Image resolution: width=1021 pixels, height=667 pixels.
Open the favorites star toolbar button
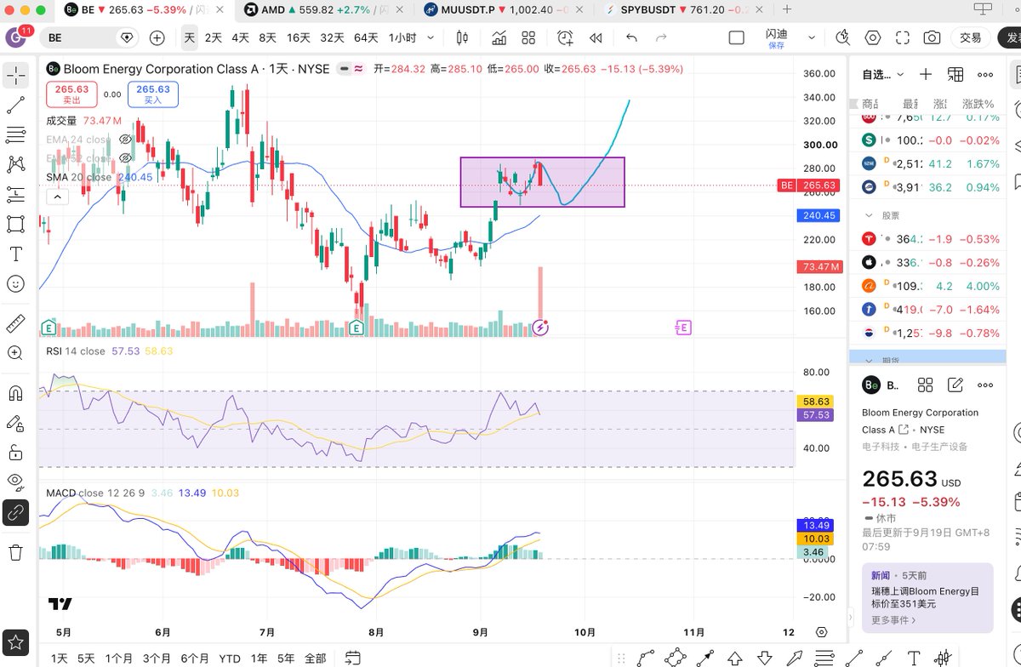tap(15, 641)
